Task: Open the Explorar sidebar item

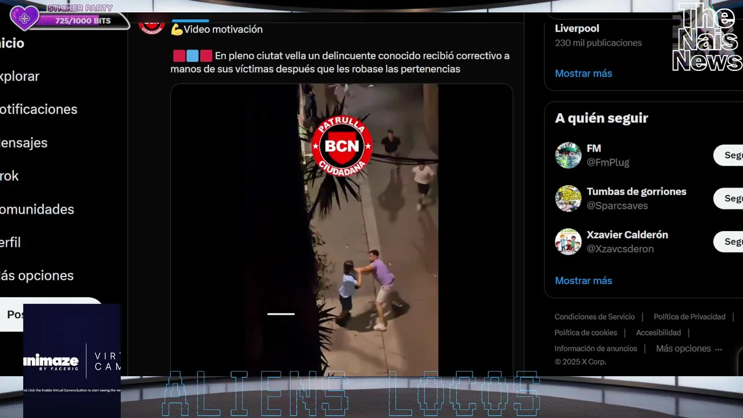Action: tap(20, 76)
